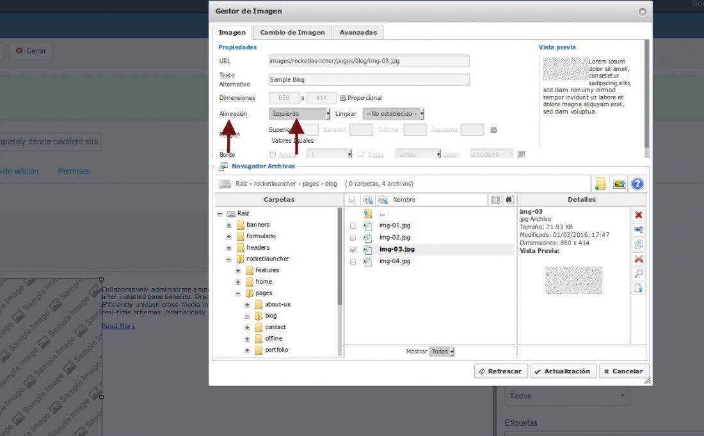Image resolution: width=704 pixels, height=436 pixels.
Task: Click the Raíz drive icon in breadcrumb
Action: click(225, 184)
